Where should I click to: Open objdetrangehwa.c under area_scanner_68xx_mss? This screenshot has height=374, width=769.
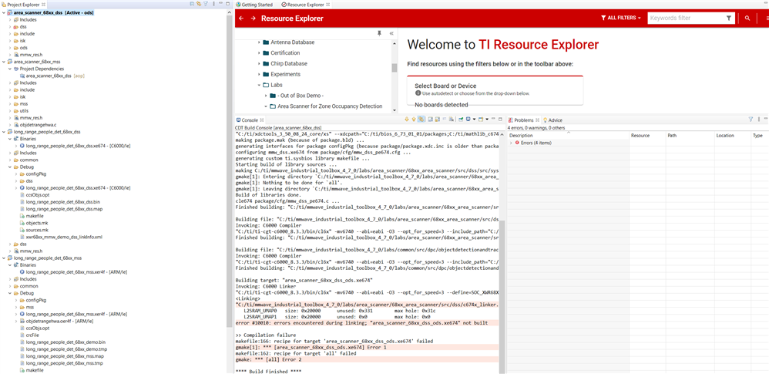(38, 125)
